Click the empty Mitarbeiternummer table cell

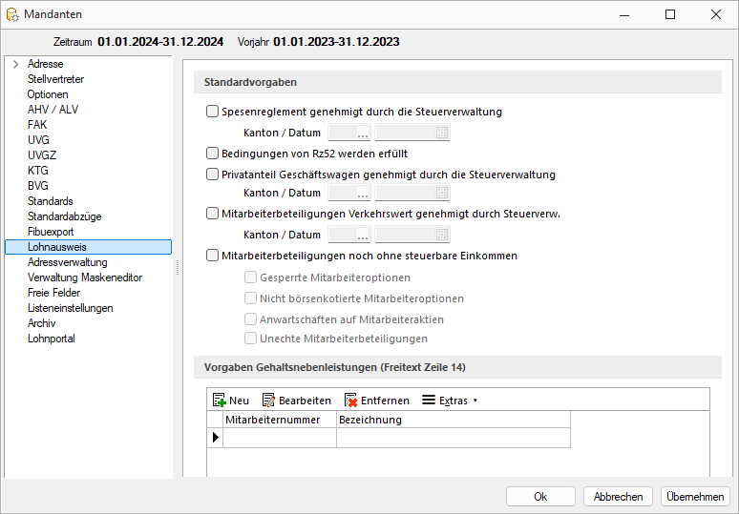(279, 438)
